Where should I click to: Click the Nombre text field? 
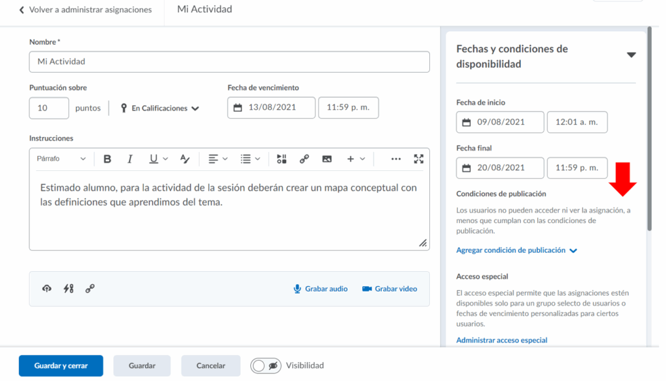click(229, 62)
